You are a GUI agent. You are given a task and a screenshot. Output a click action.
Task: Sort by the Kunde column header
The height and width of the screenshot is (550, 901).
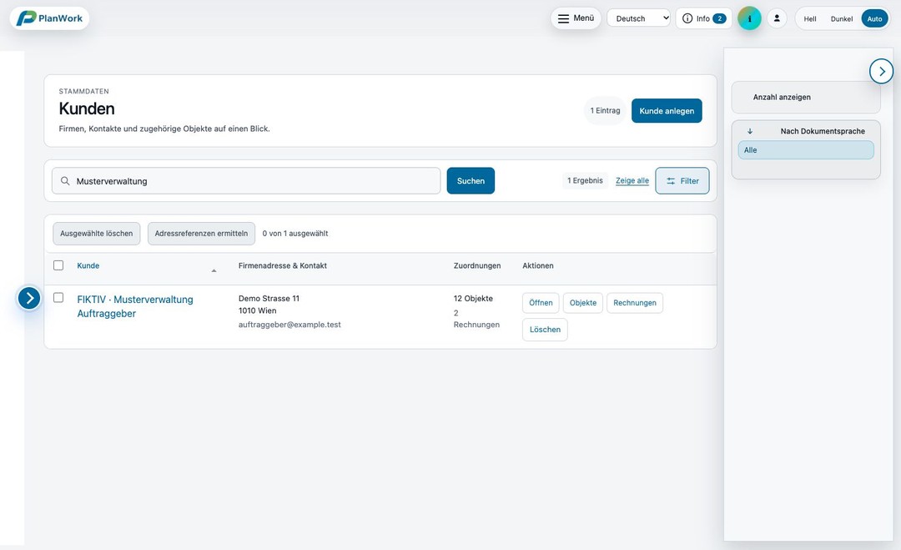[x=88, y=265]
